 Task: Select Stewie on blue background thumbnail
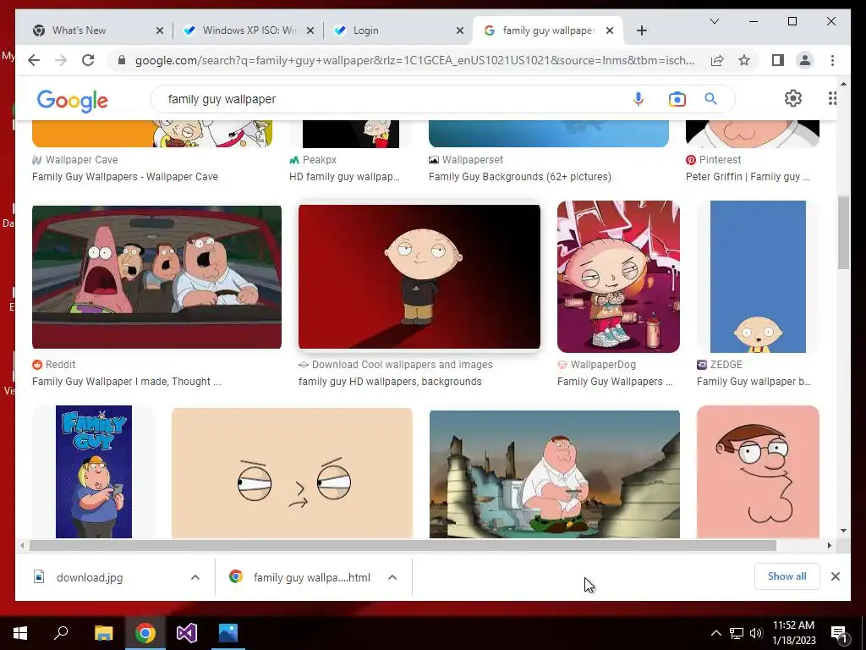pos(758,277)
